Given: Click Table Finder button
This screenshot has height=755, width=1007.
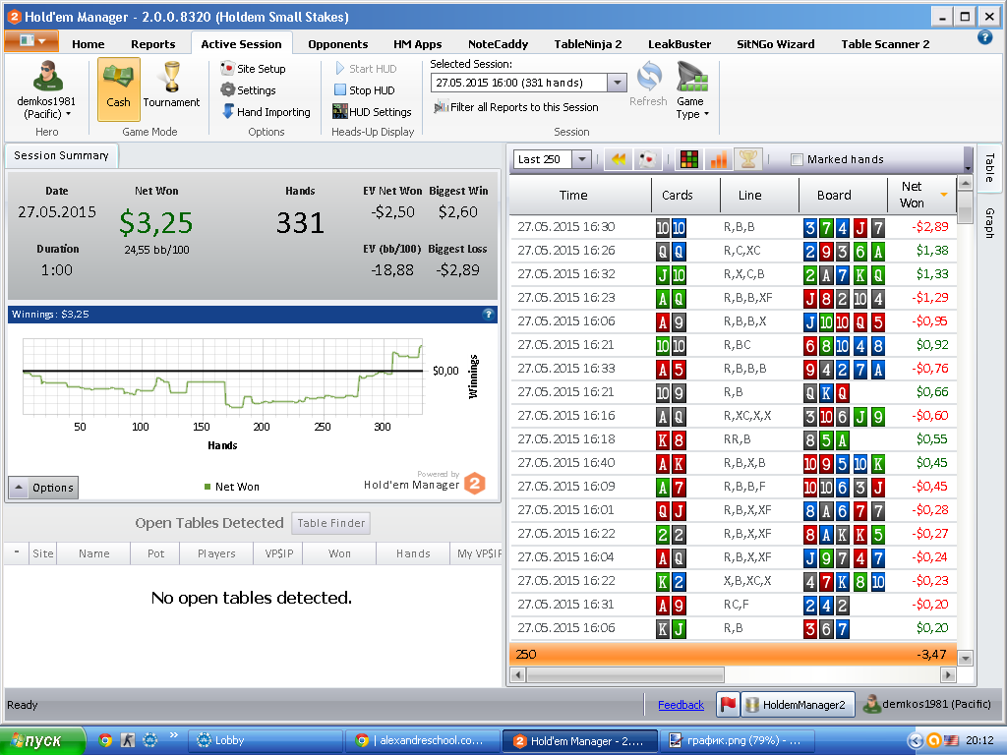Looking at the screenshot, I should [x=330, y=523].
